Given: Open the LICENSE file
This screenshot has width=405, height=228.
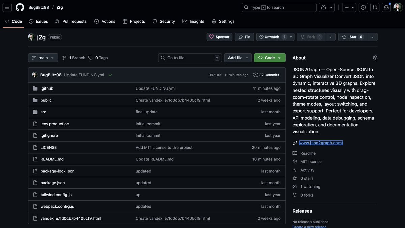Looking at the screenshot, I should click(x=49, y=148).
